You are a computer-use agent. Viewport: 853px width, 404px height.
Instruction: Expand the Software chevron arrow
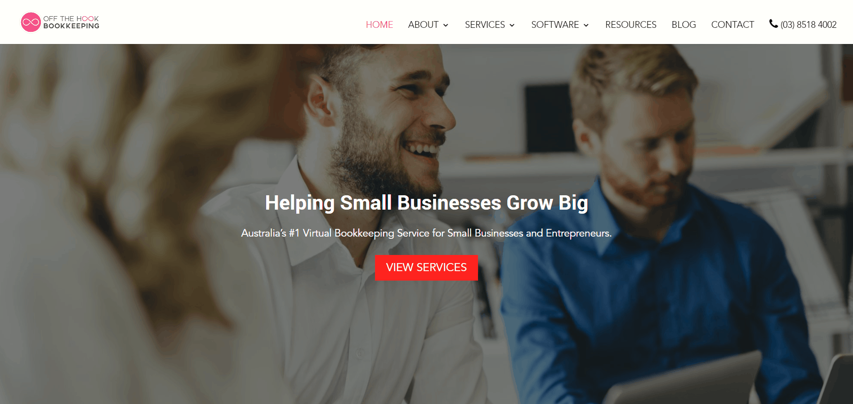pos(586,25)
